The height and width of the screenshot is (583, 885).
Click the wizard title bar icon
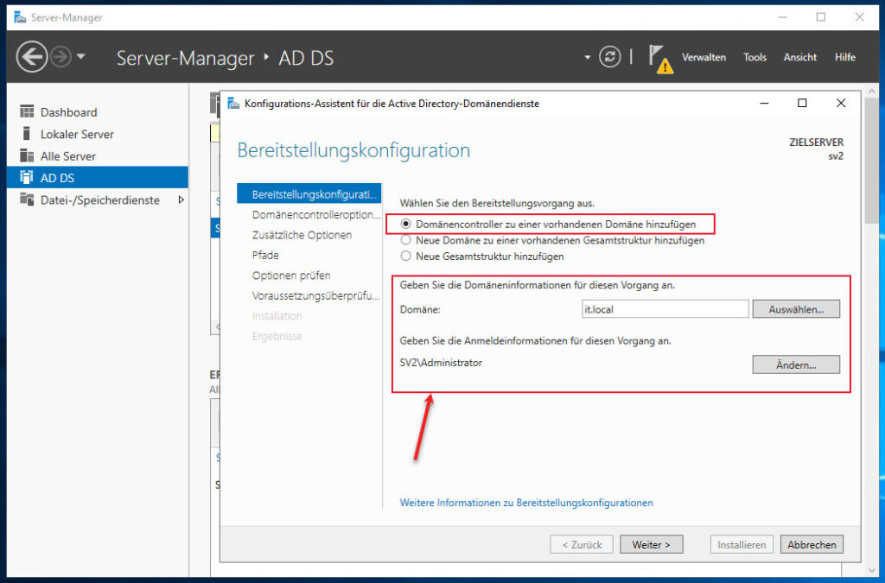[233, 103]
